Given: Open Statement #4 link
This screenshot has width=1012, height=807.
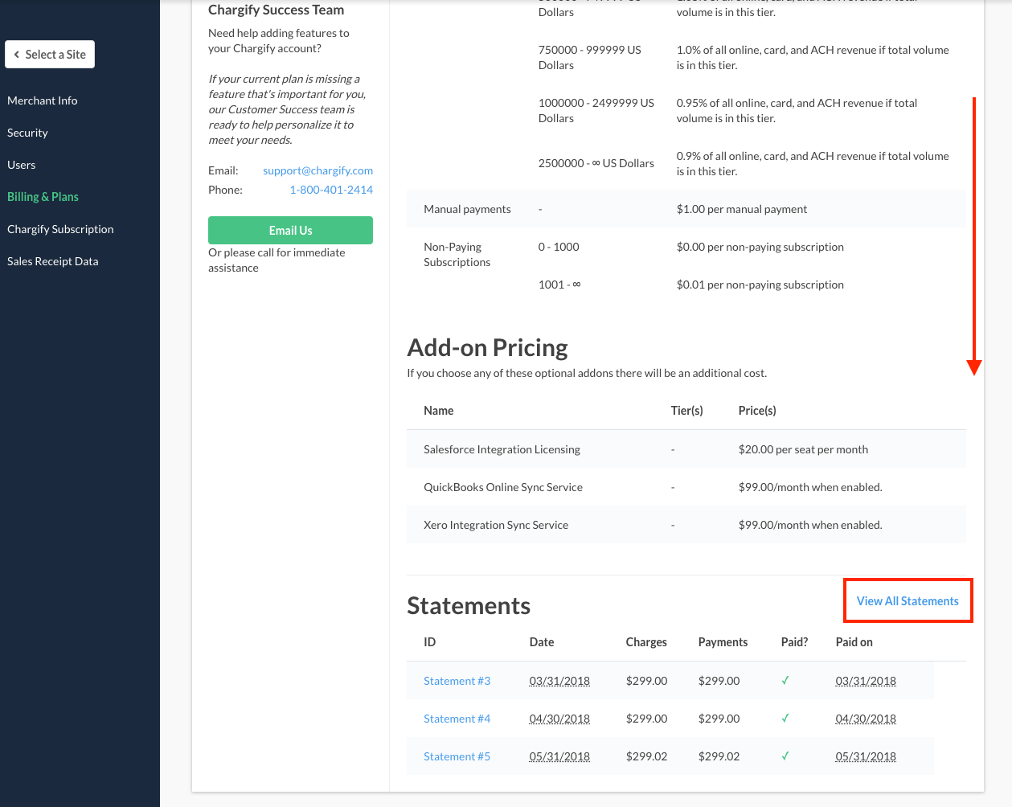Looking at the screenshot, I should click(x=457, y=719).
